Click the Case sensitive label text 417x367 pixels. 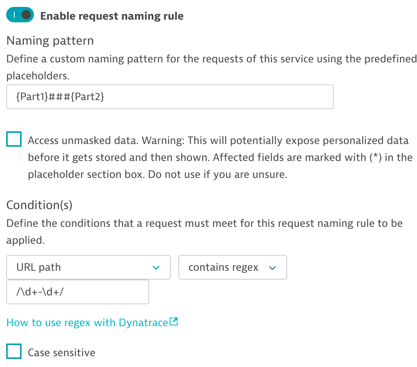[x=62, y=352]
